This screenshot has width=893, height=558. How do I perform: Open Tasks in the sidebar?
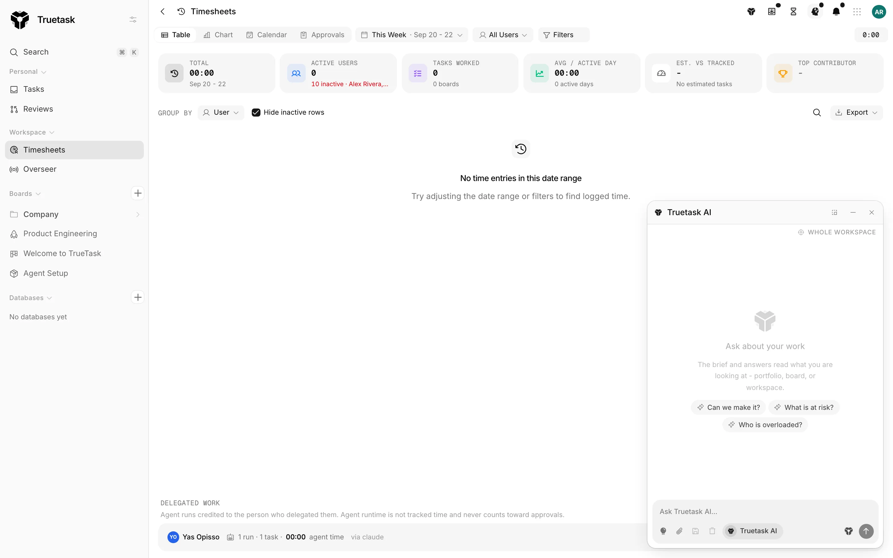pyautogui.click(x=74, y=89)
